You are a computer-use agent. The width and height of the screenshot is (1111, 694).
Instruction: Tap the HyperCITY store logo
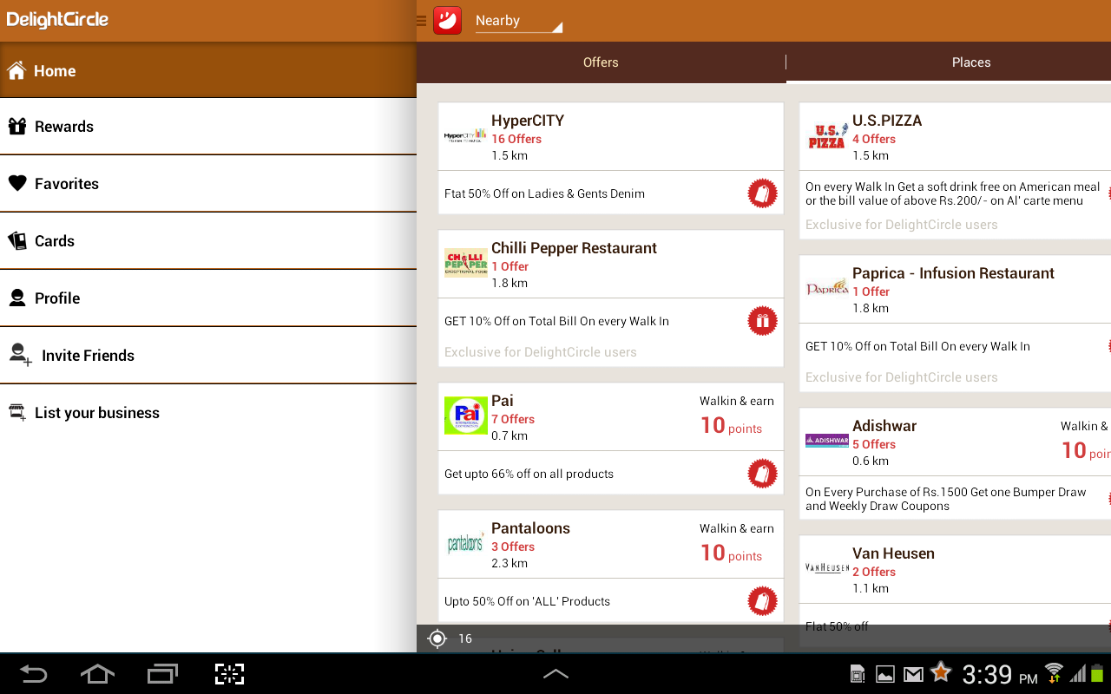[x=466, y=135]
